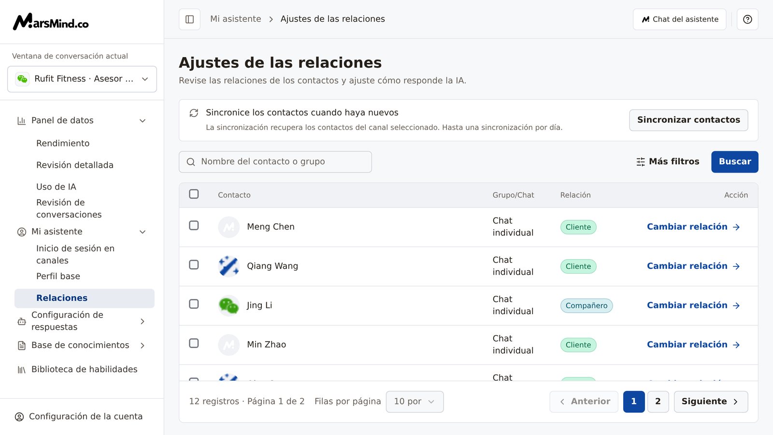Viewport: 773px width, 435px height.
Task: Check the Meng Chen row checkbox
Action: coord(194,225)
